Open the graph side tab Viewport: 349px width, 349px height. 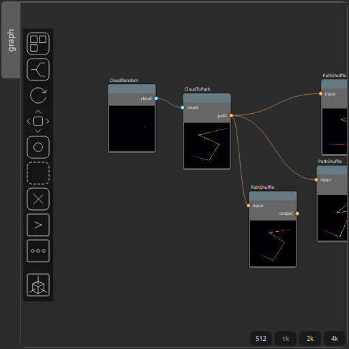click(11, 40)
